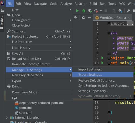Viewport: 135px width, 123px height.
Task: Click Save All menu entry
Action: tap(39, 54)
